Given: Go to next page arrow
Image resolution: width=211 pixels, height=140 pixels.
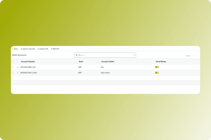Looking at the screenshot, I should [196, 56].
